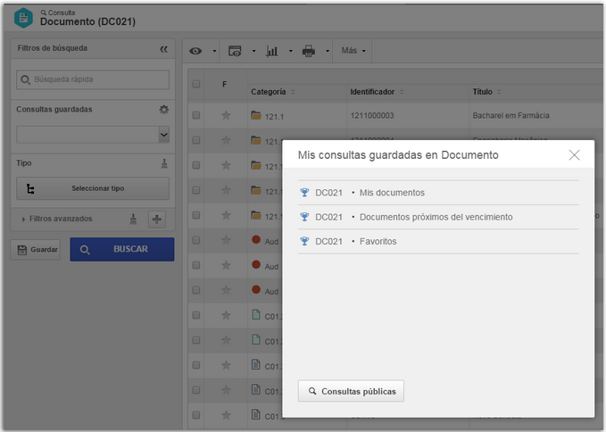The height and width of the screenshot is (432, 606).
Task: Add an advanced filter with plus button
Action: (157, 219)
